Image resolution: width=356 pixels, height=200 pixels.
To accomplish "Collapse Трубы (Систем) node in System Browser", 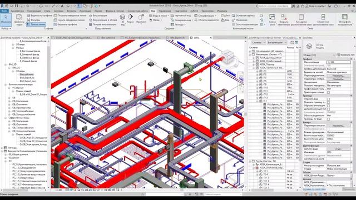I will click(250, 161).
